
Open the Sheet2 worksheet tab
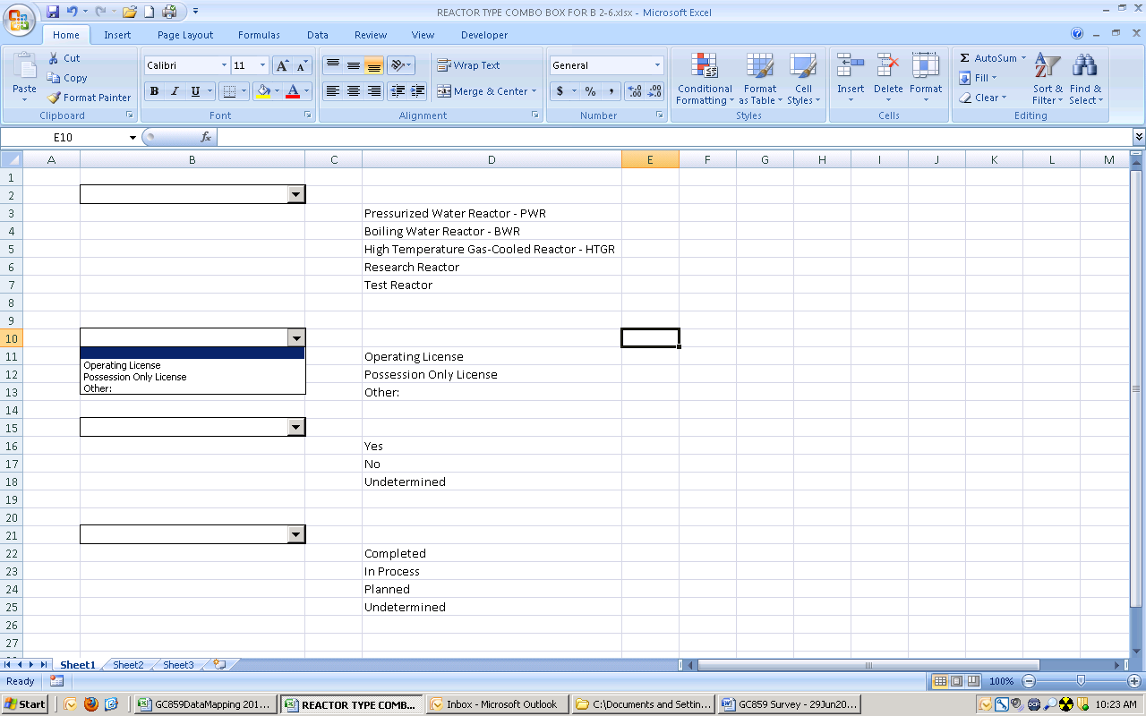[x=128, y=665]
